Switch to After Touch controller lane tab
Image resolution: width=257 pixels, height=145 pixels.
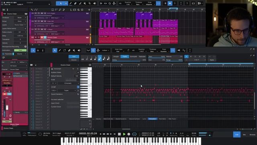tap(172, 119)
